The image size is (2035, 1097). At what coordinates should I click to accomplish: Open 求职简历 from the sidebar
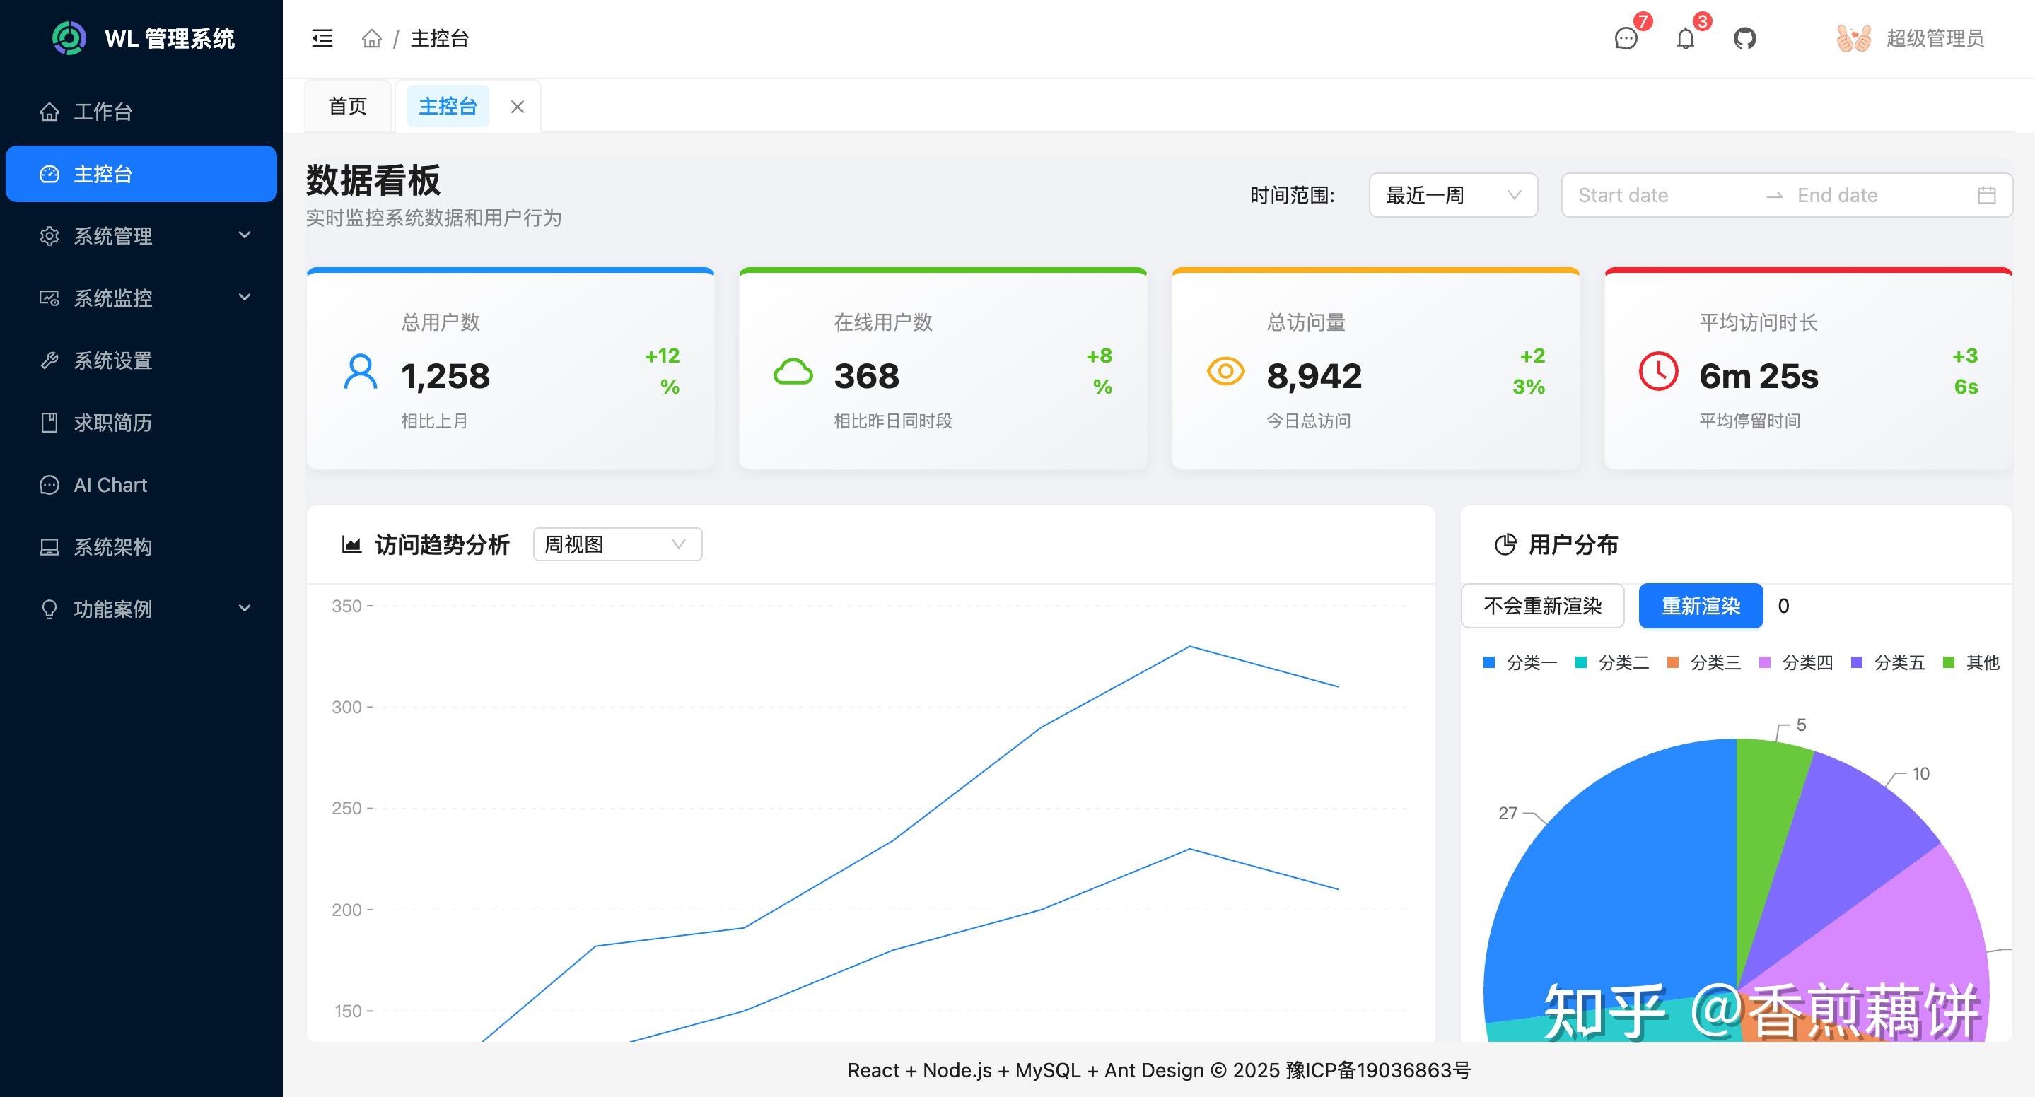113,423
